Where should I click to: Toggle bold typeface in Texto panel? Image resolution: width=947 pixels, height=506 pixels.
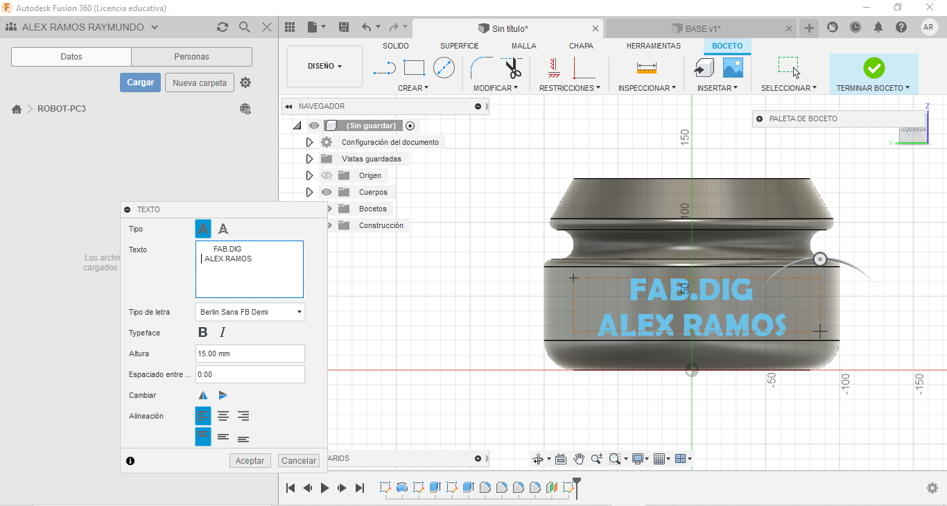pyautogui.click(x=203, y=333)
